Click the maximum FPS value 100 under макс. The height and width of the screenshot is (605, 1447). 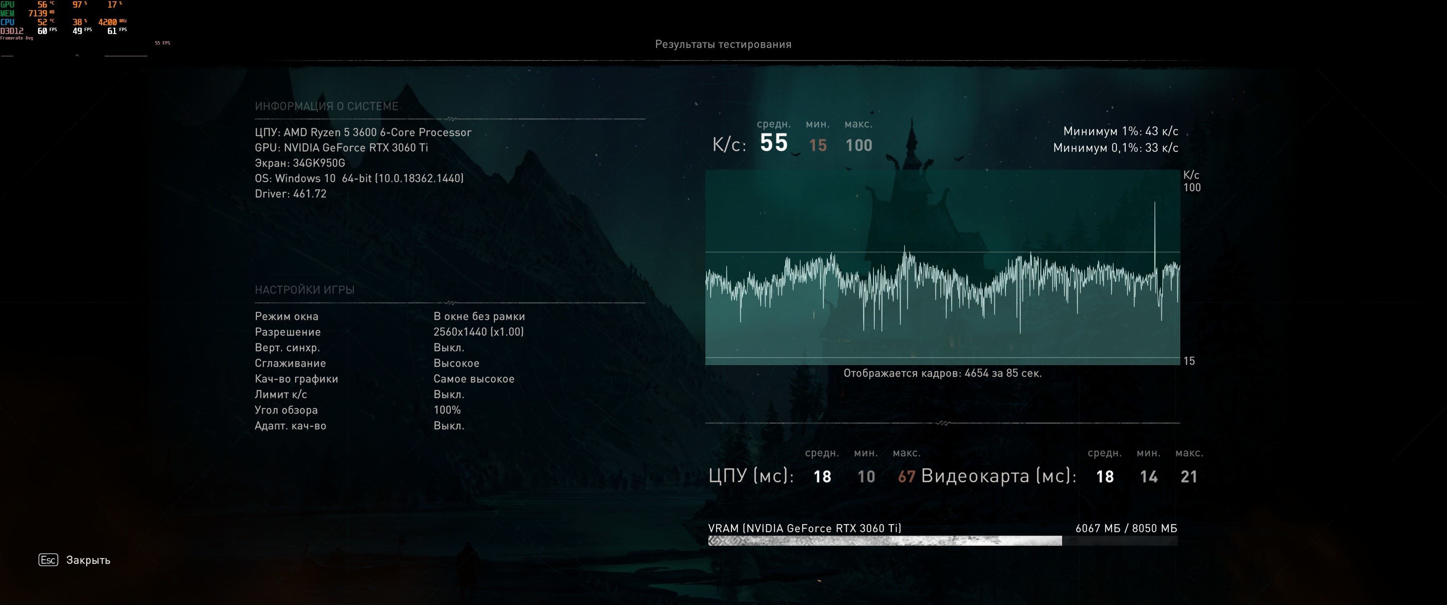(x=859, y=145)
